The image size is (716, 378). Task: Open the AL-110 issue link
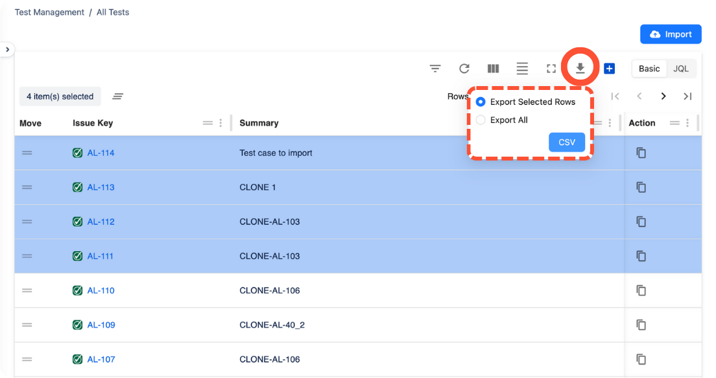[101, 291]
